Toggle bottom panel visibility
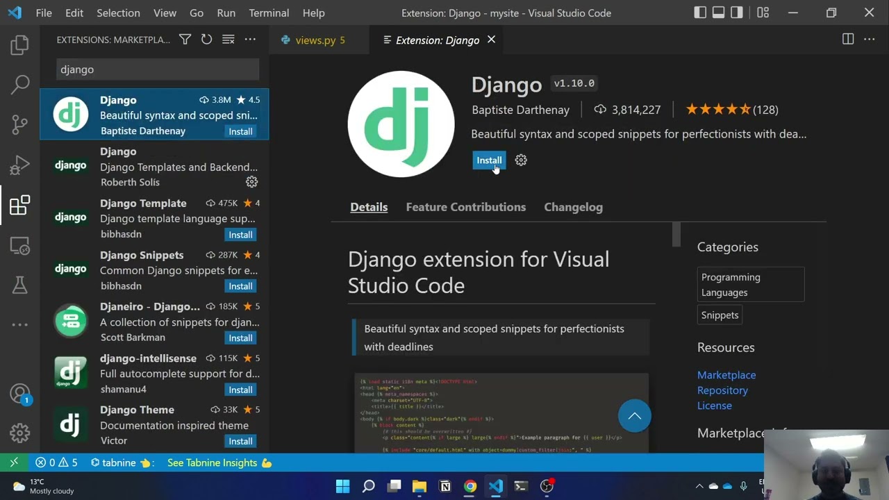 [718, 12]
